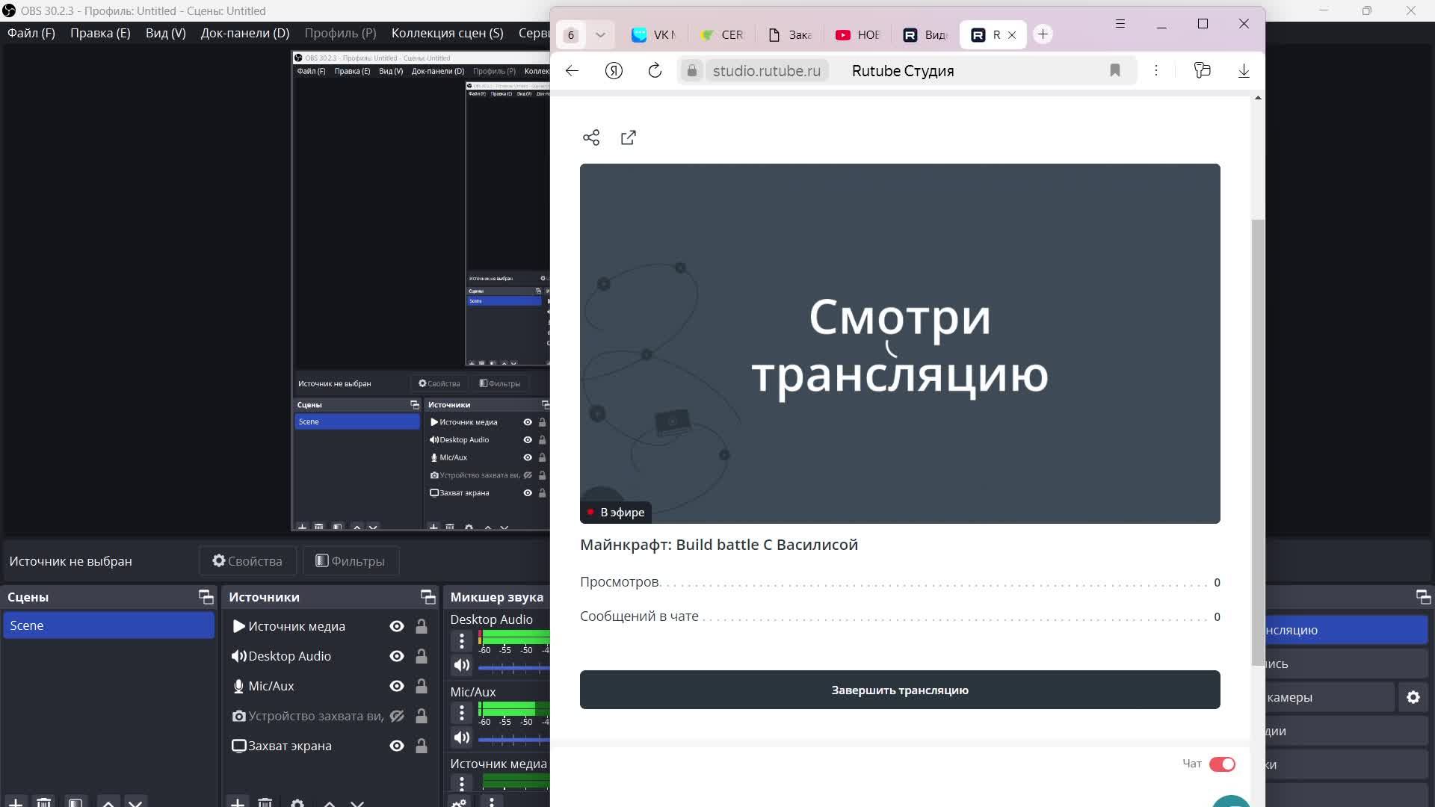Open the browser three-dot page menu

(x=1156, y=70)
